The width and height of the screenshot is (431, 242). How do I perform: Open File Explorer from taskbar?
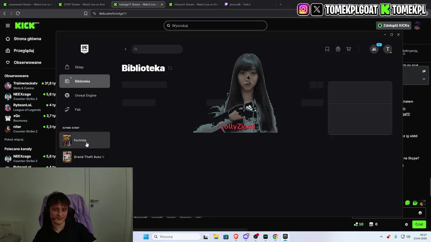tap(216, 237)
